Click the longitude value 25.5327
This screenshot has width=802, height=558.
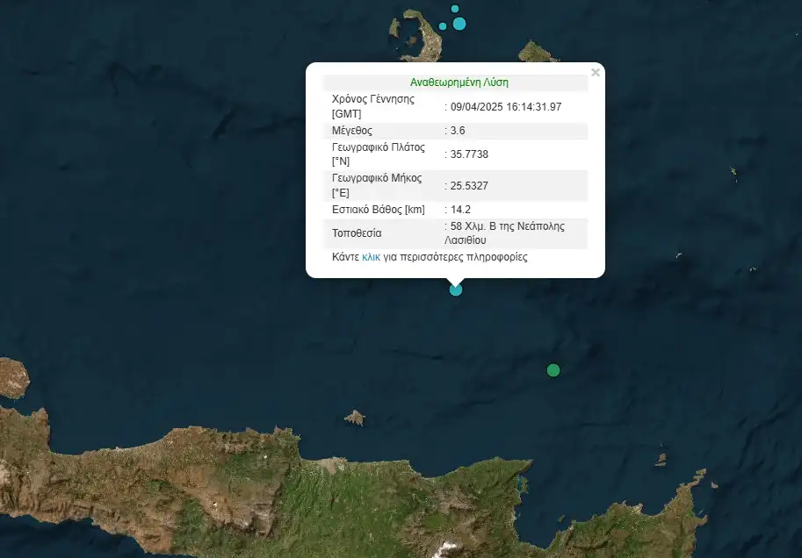[469, 186]
